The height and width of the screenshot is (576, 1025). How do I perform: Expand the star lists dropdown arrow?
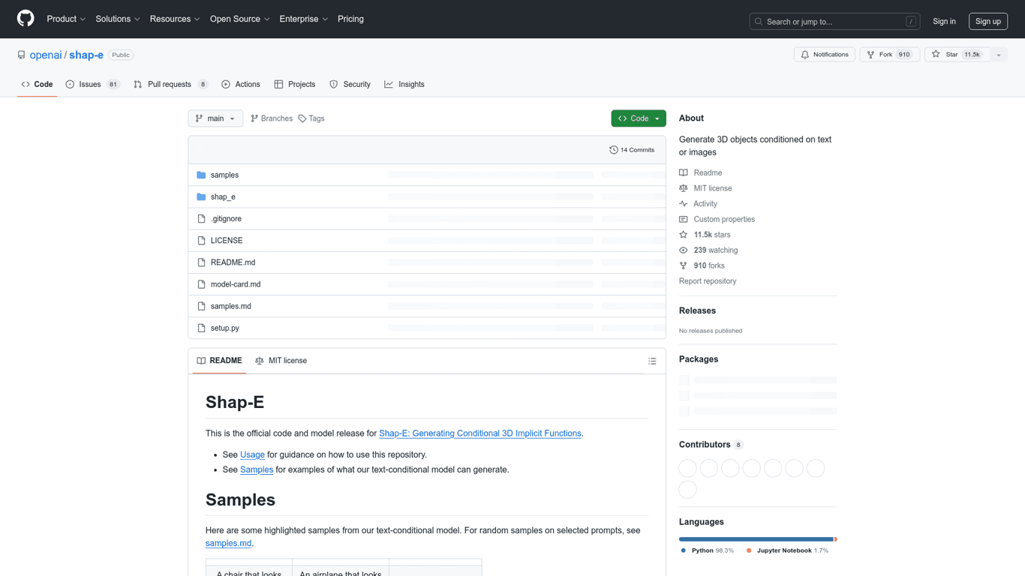[x=999, y=55]
